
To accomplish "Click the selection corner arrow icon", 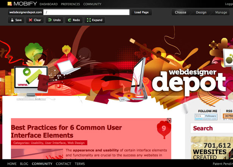I will click(x=169, y=120).
